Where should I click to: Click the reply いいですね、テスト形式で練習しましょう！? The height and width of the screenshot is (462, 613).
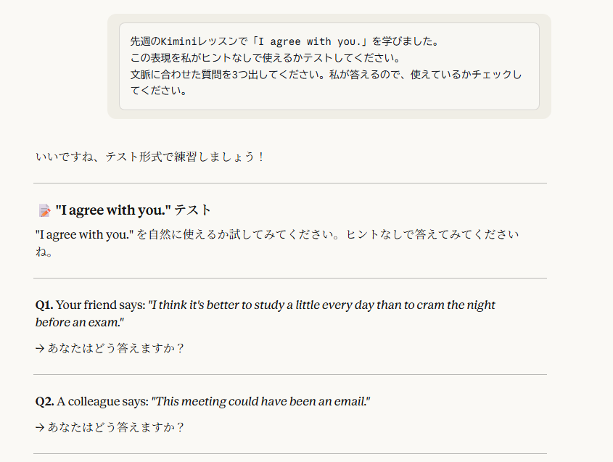coord(150,157)
